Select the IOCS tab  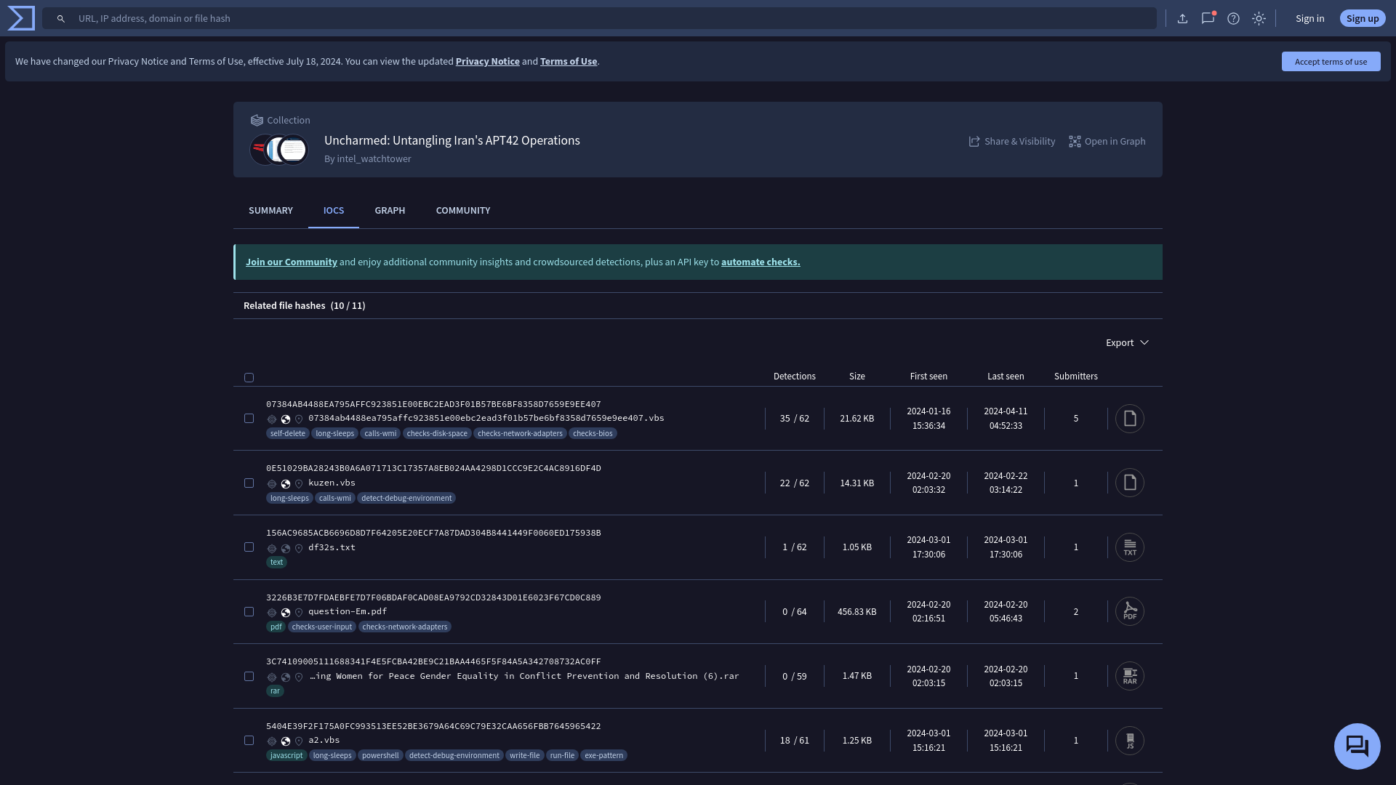[334, 211]
